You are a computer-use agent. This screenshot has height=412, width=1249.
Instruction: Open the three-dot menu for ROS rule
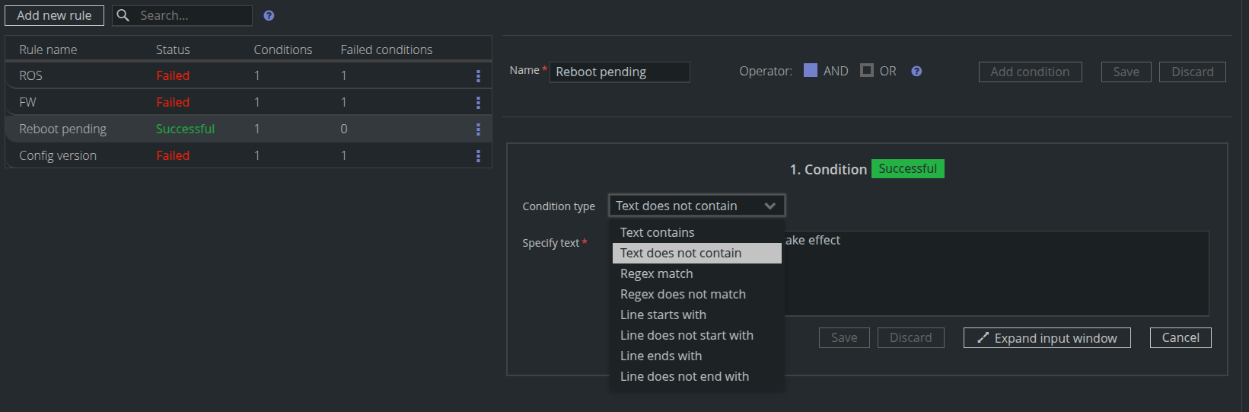point(478,76)
